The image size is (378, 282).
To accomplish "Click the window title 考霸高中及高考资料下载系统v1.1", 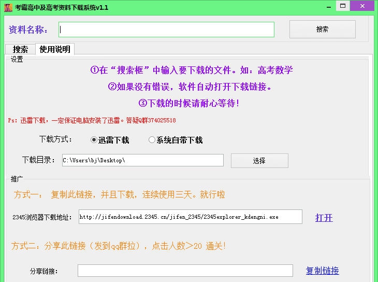I will point(62,7).
